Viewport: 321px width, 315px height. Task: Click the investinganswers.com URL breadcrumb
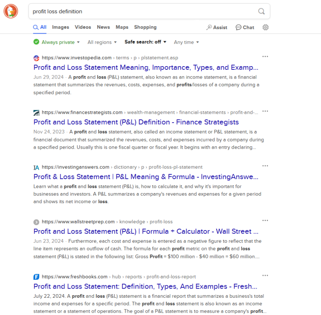[122, 167]
